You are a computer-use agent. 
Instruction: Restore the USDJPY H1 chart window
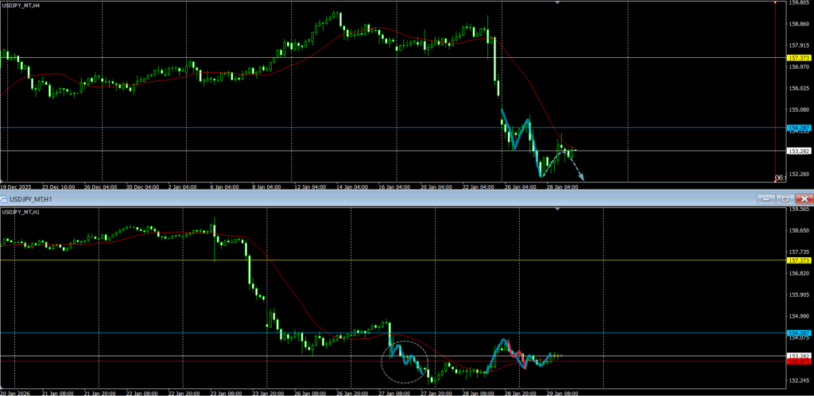click(785, 198)
